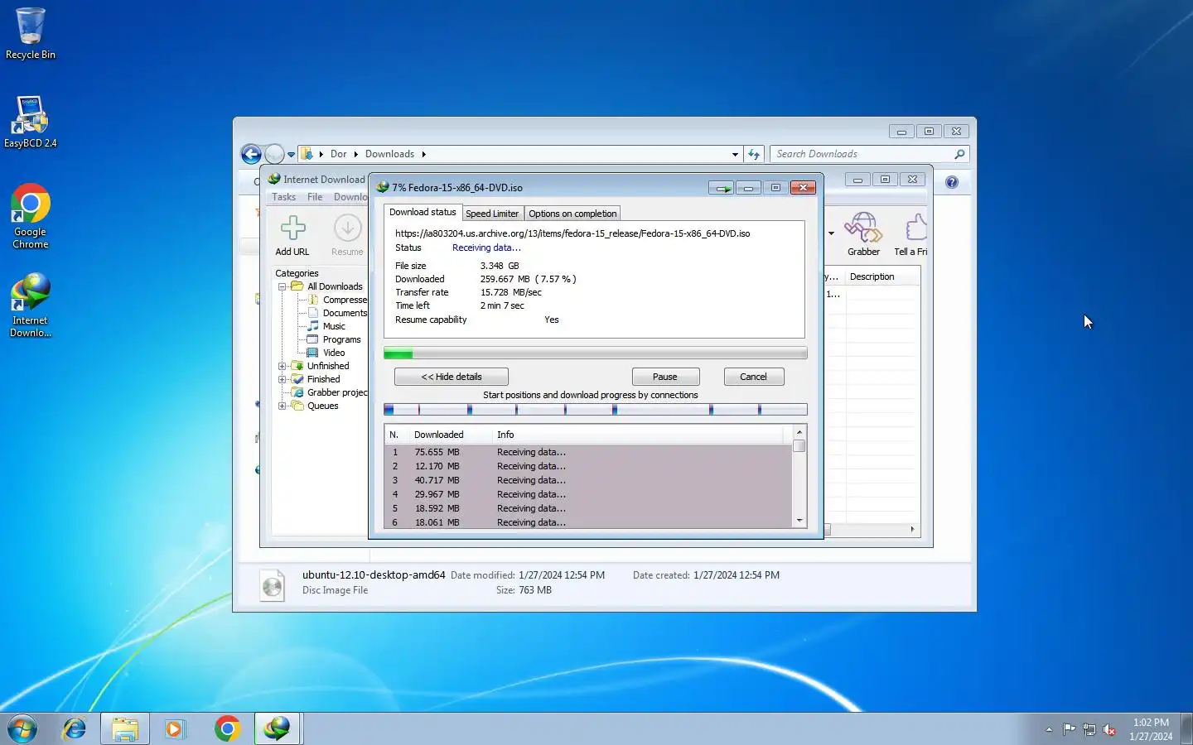Screen dimensions: 1193x745
Task: Click the search magnifier icon in Search Downloads box
Action: pos(959,154)
